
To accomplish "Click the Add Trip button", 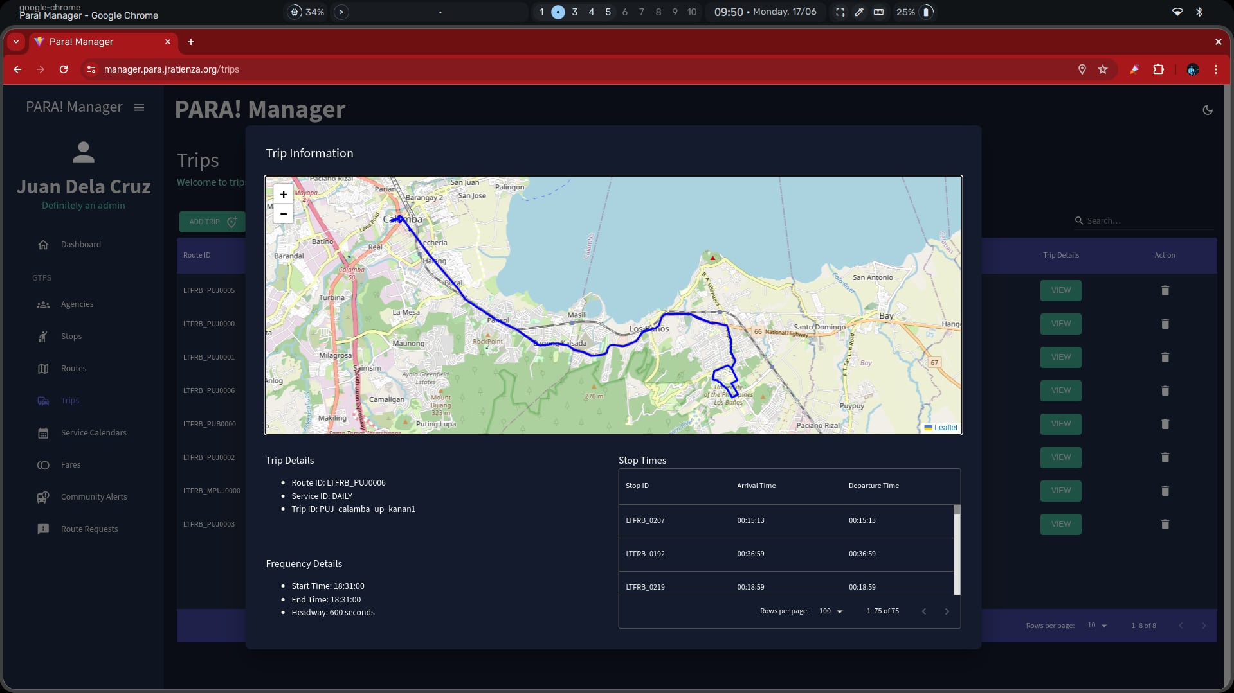I will [212, 222].
